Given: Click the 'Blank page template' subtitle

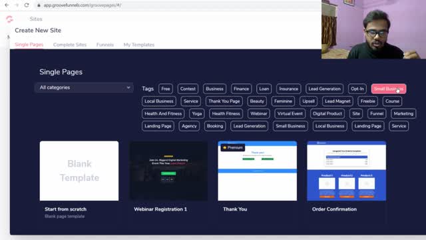Looking at the screenshot, I should (x=65, y=216).
